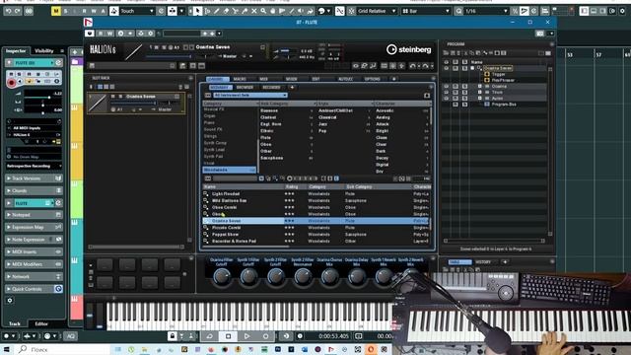This screenshot has height=355, width=631.
Task: Click the Quick Controls power icon
Action: (x=58, y=289)
